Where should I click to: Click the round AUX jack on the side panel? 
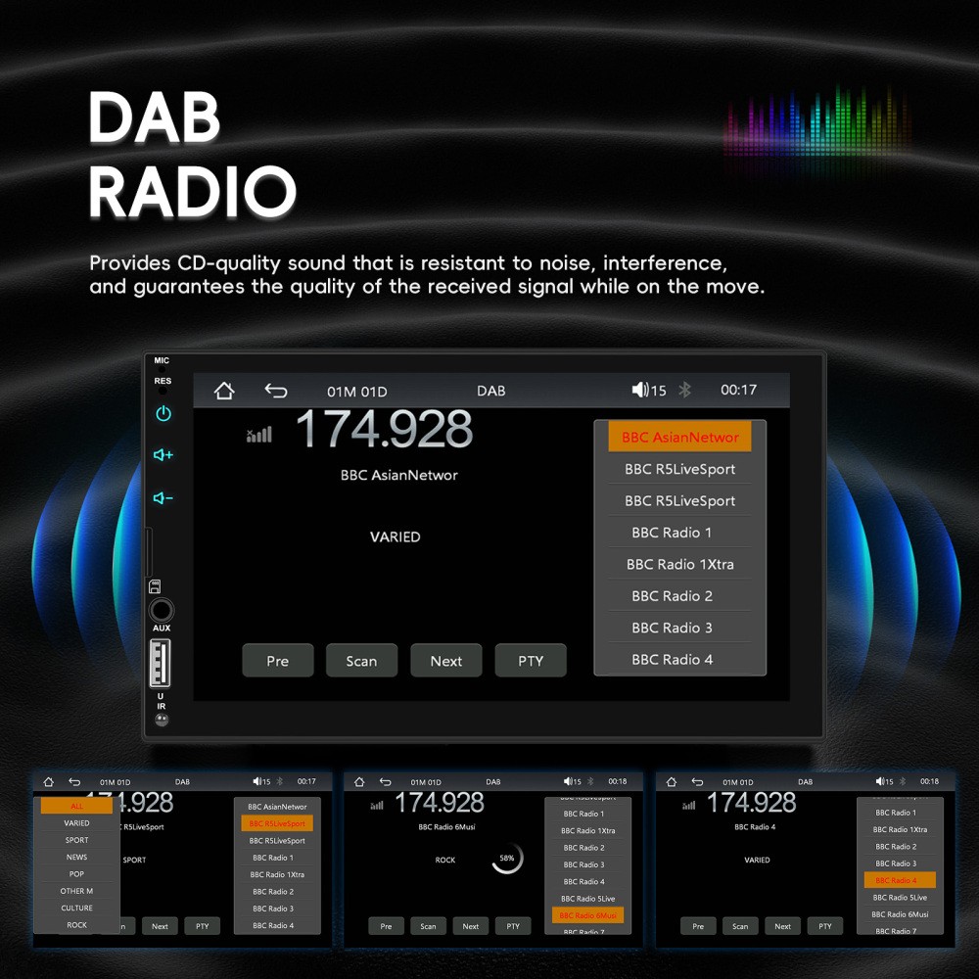pyautogui.click(x=162, y=610)
